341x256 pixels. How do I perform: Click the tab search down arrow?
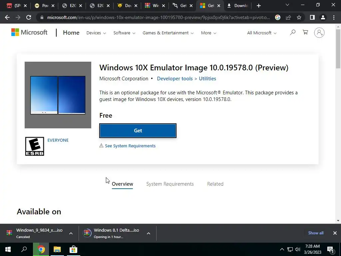pos(287,5)
